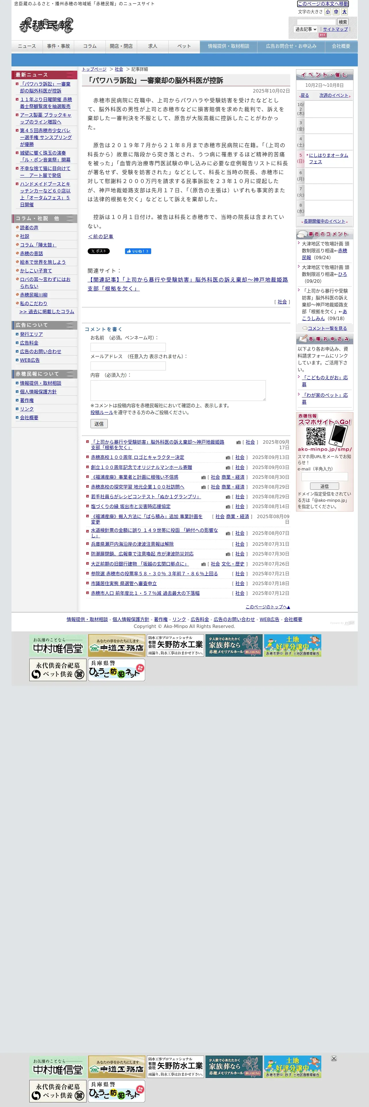This screenshot has width=369, height=1107.
Task: Click the upper 中道工務店 banner ad
Action: pyautogui.click(x=116, y=645)
